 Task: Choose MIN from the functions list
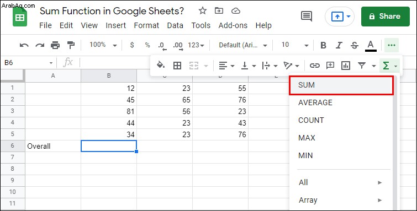coord(341,155)
